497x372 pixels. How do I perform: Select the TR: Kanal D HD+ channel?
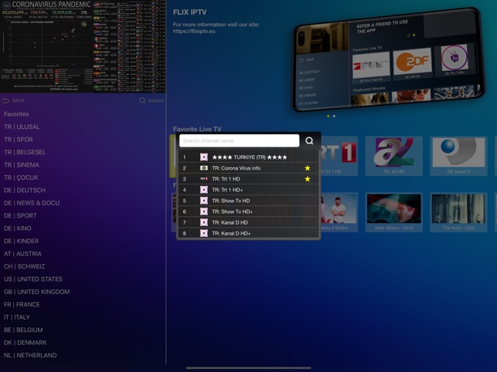248,233
